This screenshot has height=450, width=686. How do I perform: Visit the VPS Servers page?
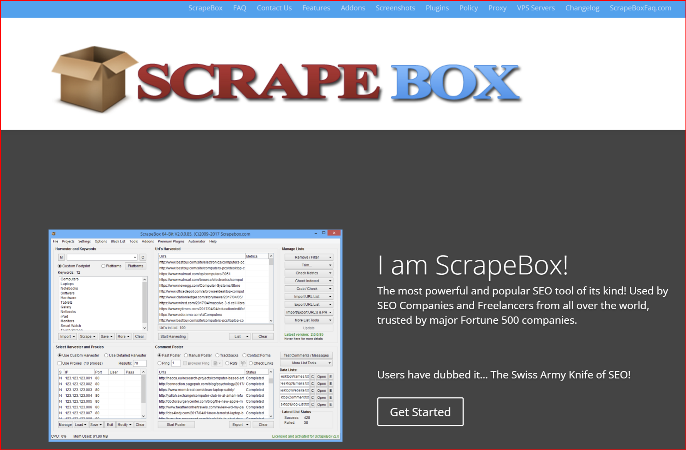(536, 8)
